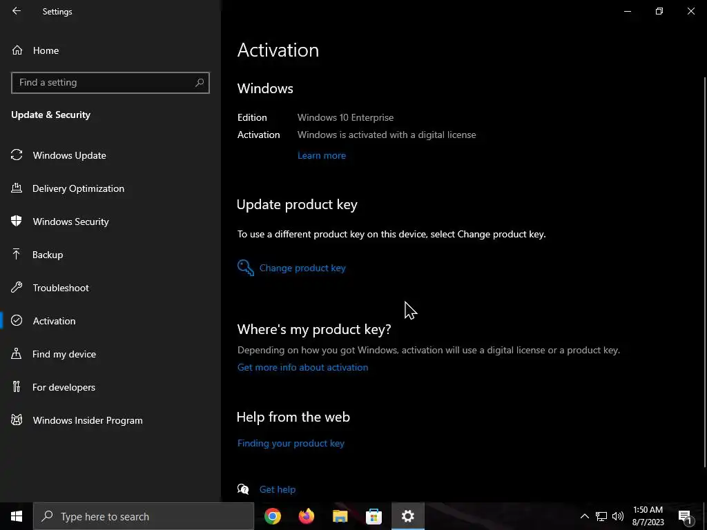The image size is (707, 530).
Task: Expand the hidden system tray icons chevron
Action: (x=584, y=516)
